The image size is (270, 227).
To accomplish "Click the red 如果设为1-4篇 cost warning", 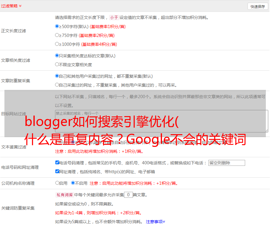I will tap(99, 213).
